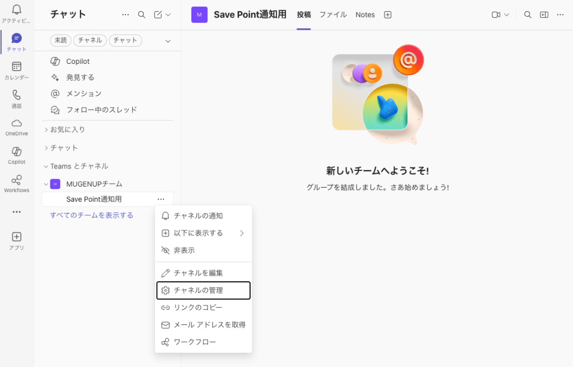Screen dimensions: 573x367
Task: Click the Show all teams link
Action: pos(92,215)
